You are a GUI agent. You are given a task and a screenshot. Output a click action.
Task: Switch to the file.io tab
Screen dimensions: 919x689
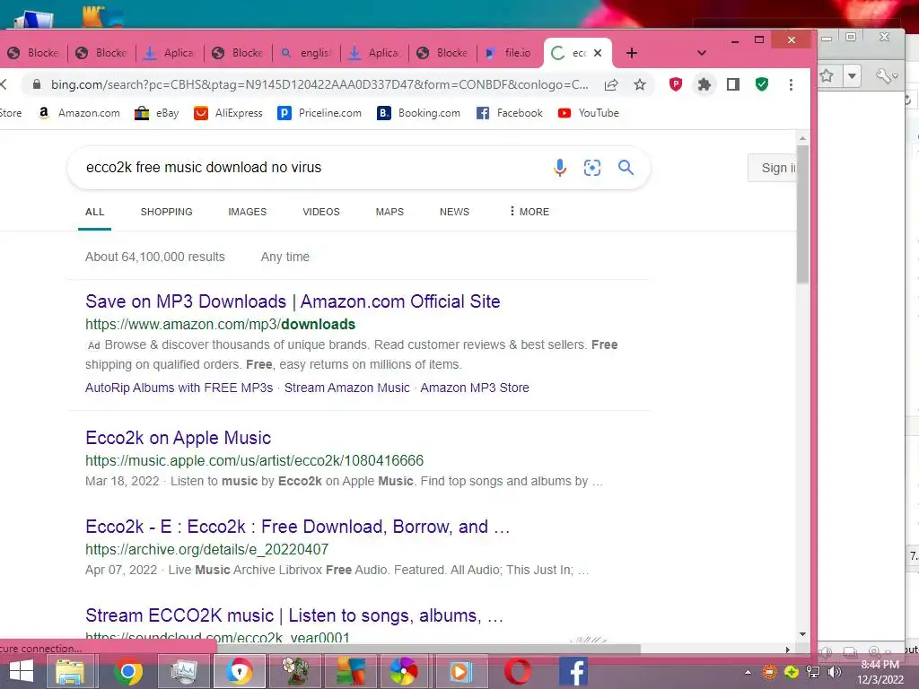click(x=510, y=53)
